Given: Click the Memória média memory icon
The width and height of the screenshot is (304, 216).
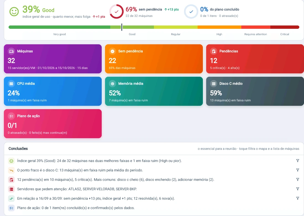Looking at the screenshot, I should click(112, 84).
